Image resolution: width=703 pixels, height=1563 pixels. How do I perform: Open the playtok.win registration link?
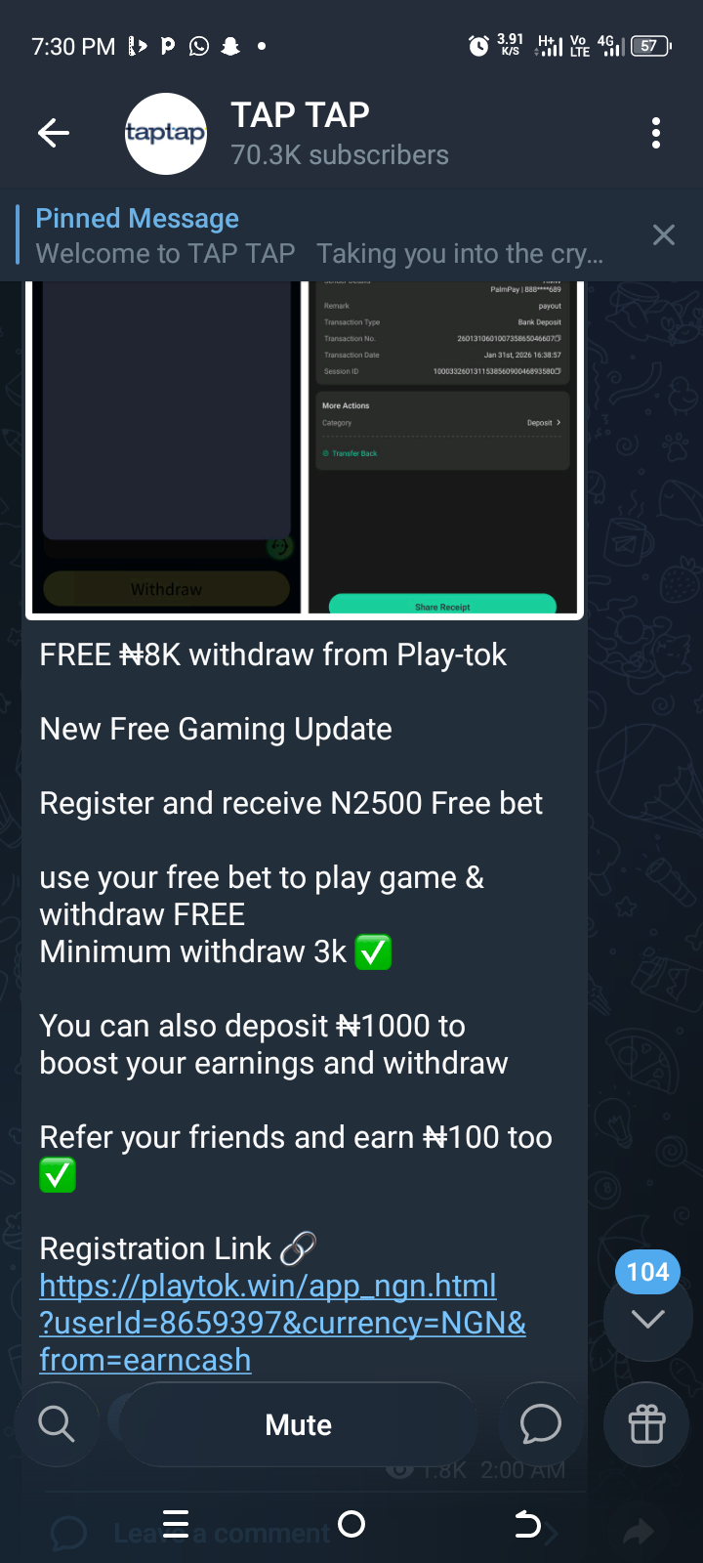(x=283, y=1323)
